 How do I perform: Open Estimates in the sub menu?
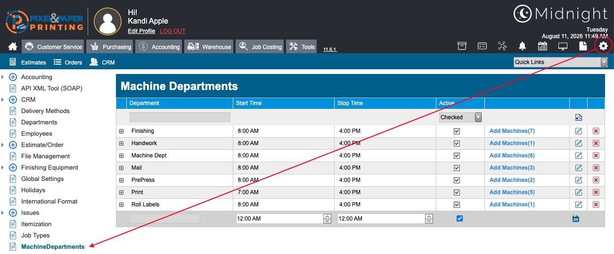28,62
